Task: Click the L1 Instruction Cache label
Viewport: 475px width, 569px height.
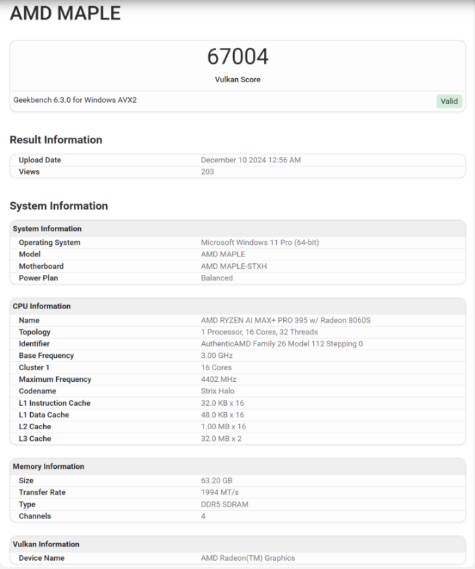Action: point(55,403)
